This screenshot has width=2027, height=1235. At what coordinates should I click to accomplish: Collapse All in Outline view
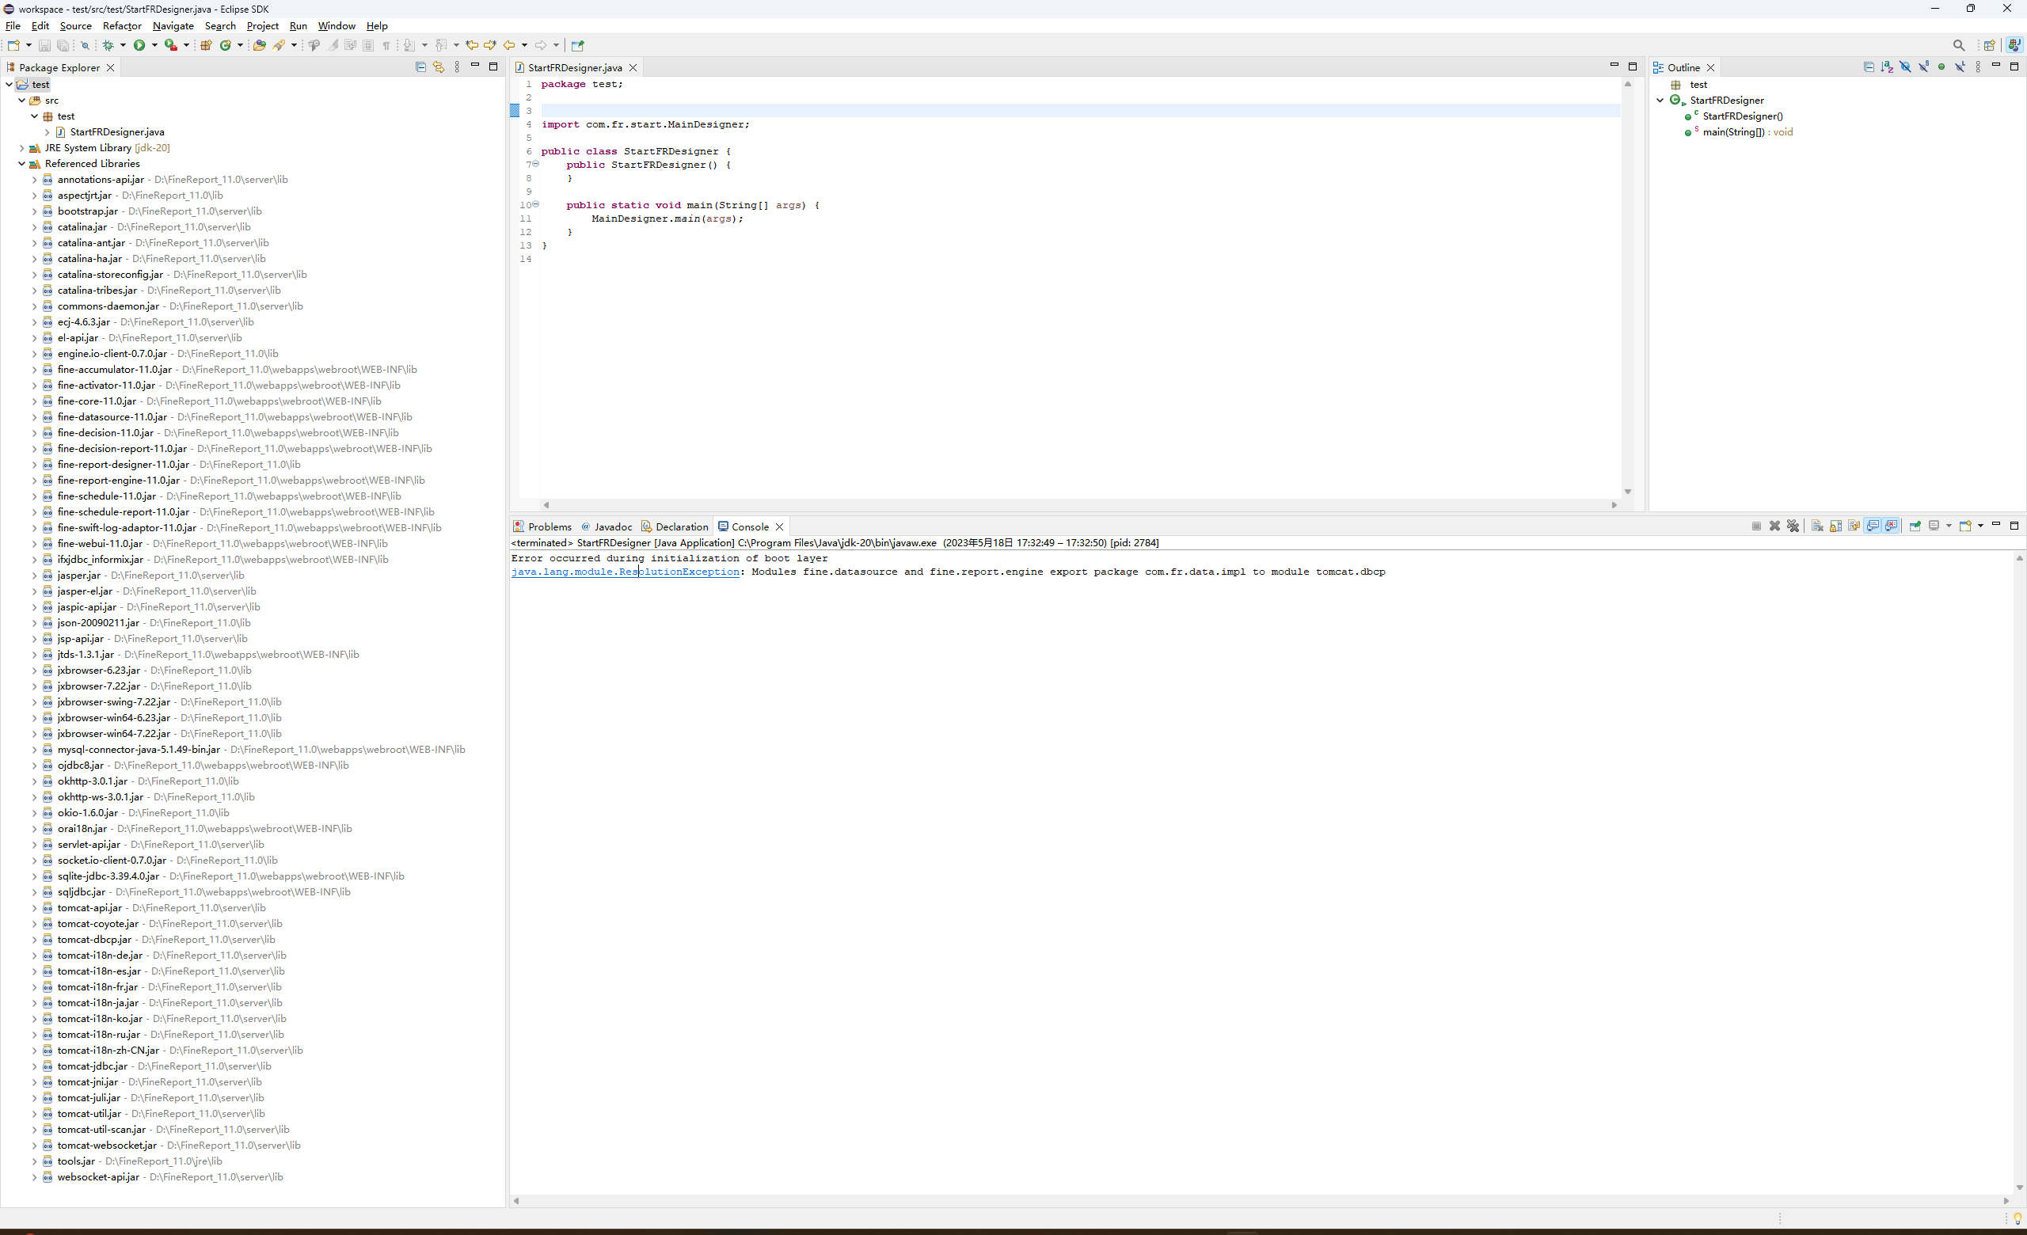[1869, 66]
